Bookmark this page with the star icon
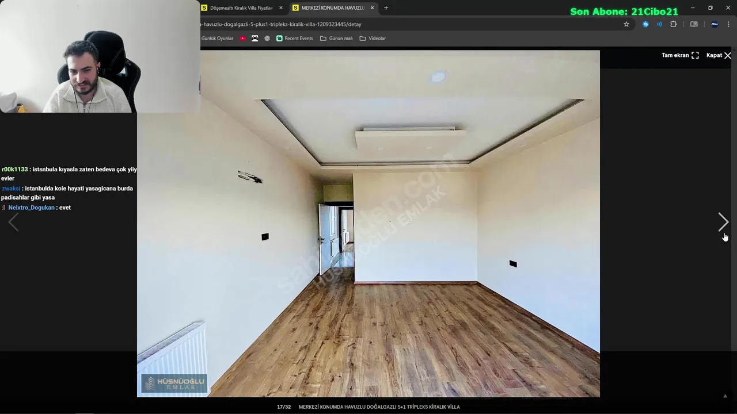The width and height of the screenshot is (737, 414). point(626,24)
